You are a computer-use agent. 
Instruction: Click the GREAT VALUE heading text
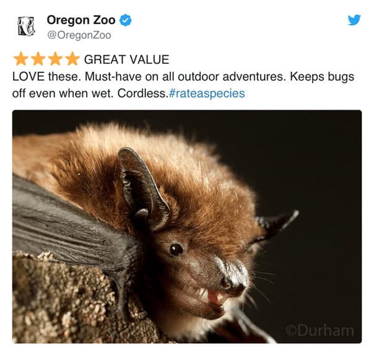pyautogui.click(x=126, y=59)
